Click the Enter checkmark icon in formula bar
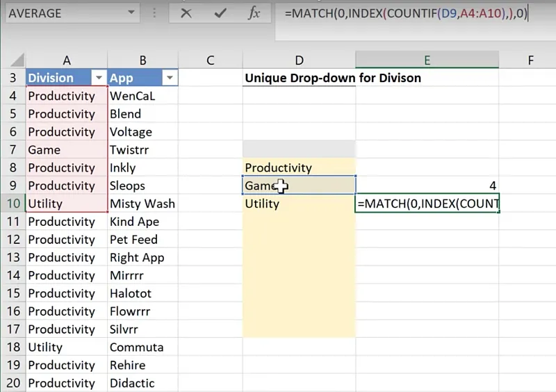The height and width of the screenshot is (392, 556). tap(220, 13)
